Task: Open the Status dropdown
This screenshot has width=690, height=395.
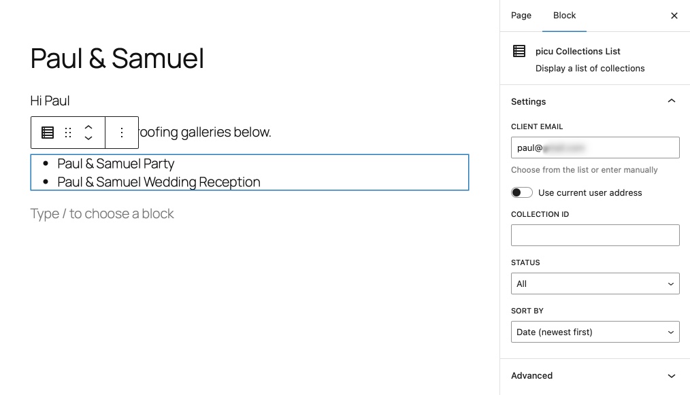Action: coord(595,284)
